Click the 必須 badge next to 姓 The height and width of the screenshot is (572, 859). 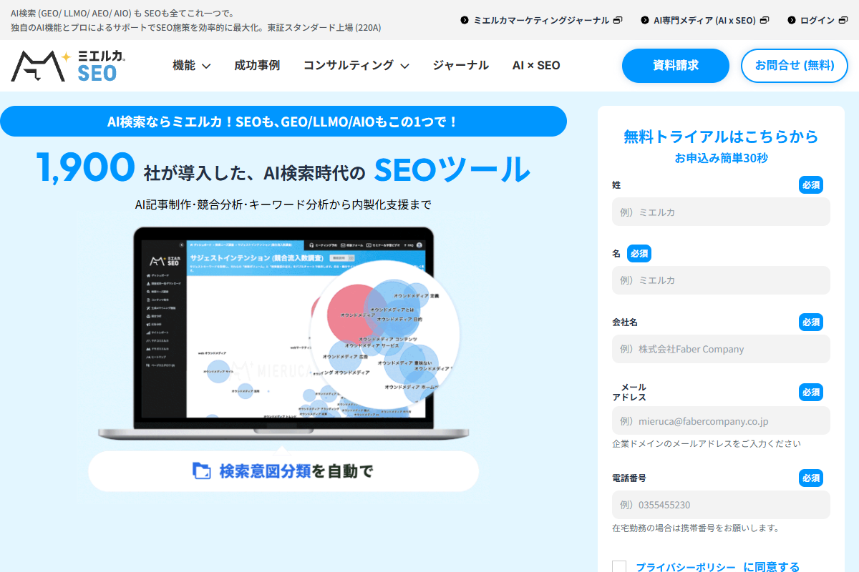coord(811,184)
